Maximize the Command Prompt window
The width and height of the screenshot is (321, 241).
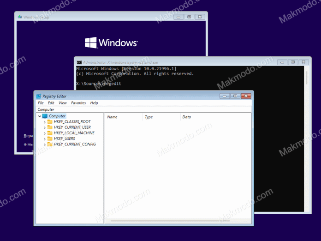pos(293,62)
